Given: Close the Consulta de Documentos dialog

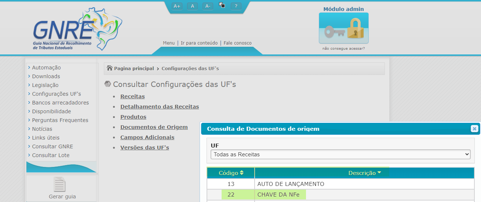Looking at the screenshot, I should pos(474,129).
